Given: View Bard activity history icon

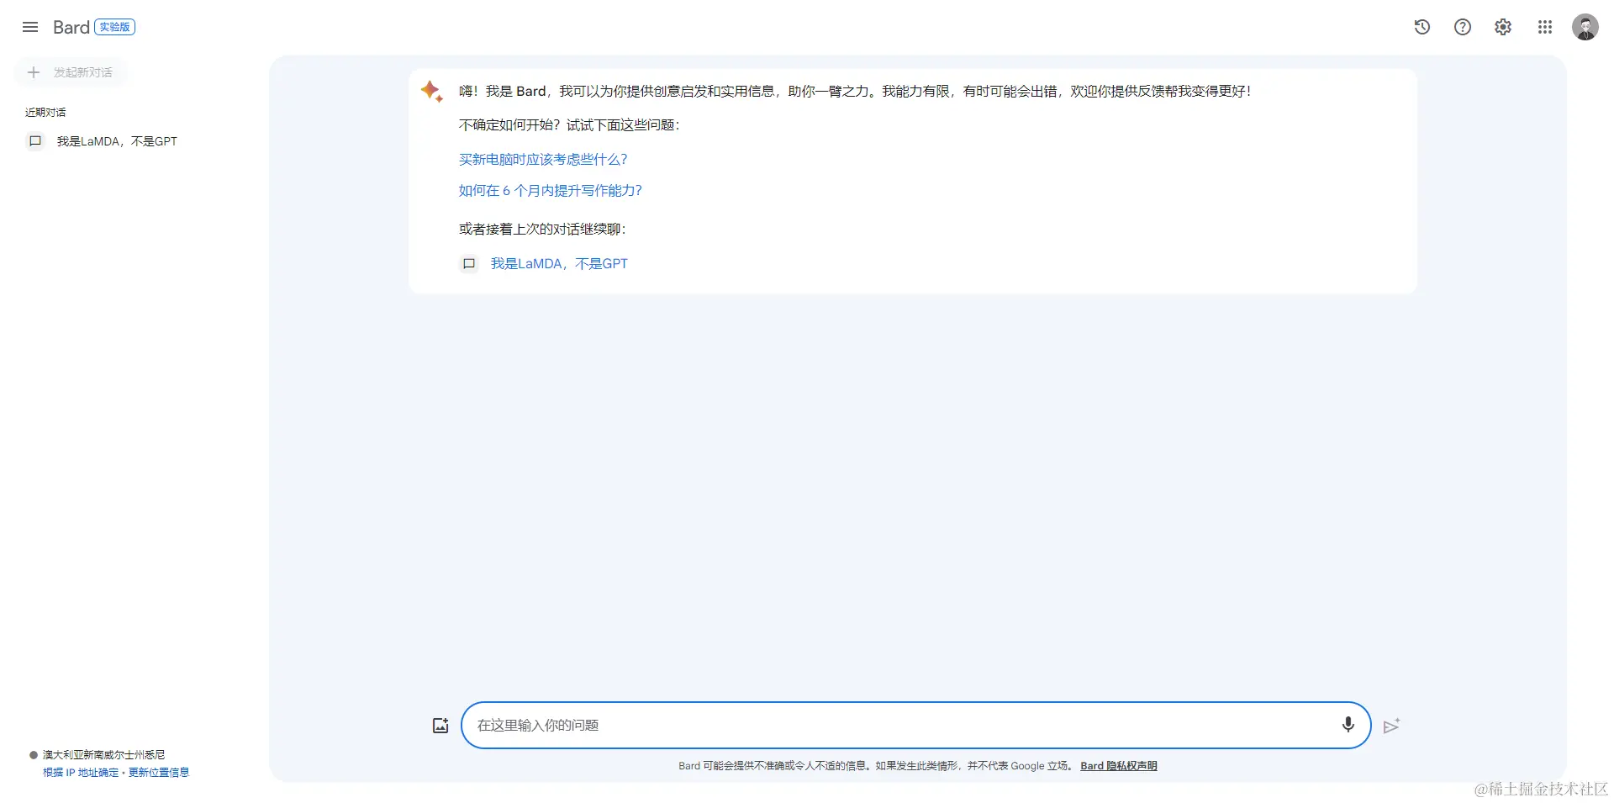Looking at the screenshot, I should (1422, 27).
